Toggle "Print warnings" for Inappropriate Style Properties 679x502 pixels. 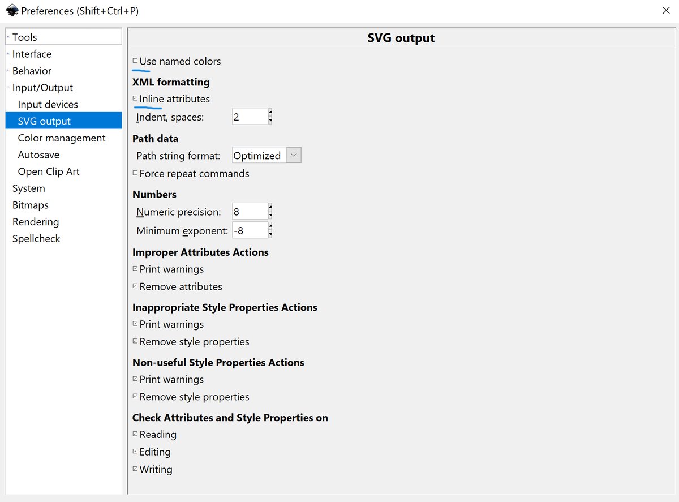point(135,324)
